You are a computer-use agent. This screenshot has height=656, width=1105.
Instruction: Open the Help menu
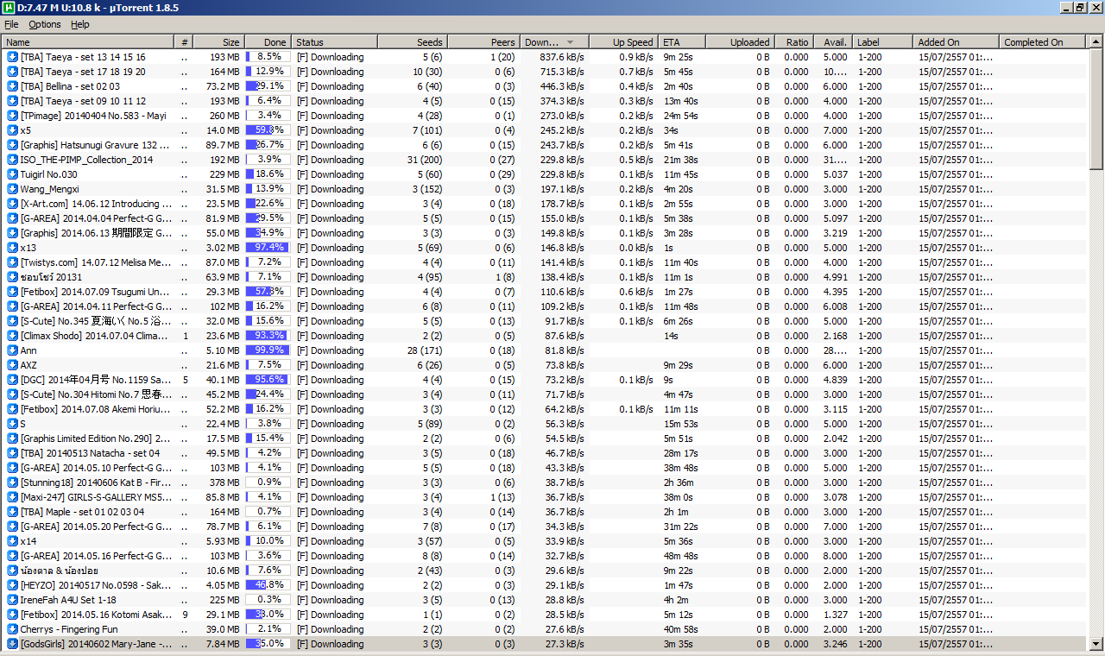[80, 24]
